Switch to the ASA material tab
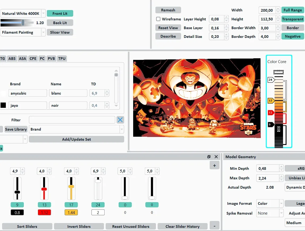The height and width of the screenshot is (231, 305). [22, 59]
